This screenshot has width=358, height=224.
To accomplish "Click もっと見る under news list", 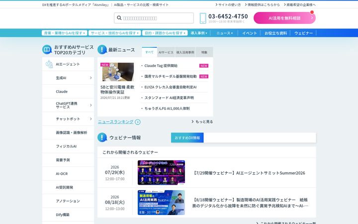I will (x=202, y=121).
